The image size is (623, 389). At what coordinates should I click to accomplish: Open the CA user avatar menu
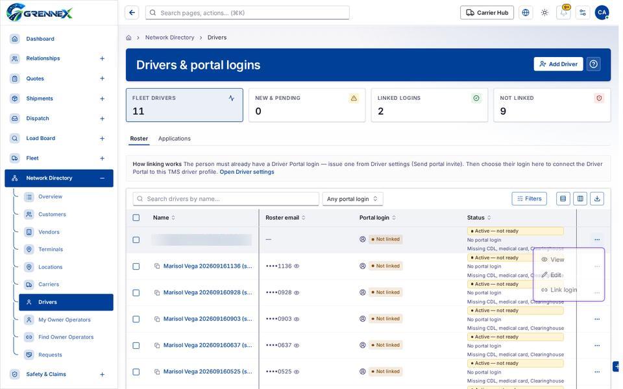[x=602, y=13]
